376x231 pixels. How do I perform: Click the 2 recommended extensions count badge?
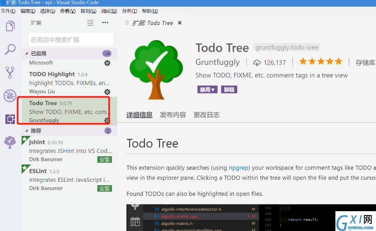(108, 131)
